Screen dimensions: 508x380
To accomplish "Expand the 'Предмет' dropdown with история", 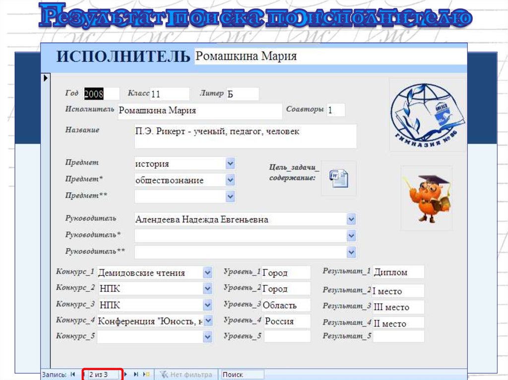I will point(230,163).
